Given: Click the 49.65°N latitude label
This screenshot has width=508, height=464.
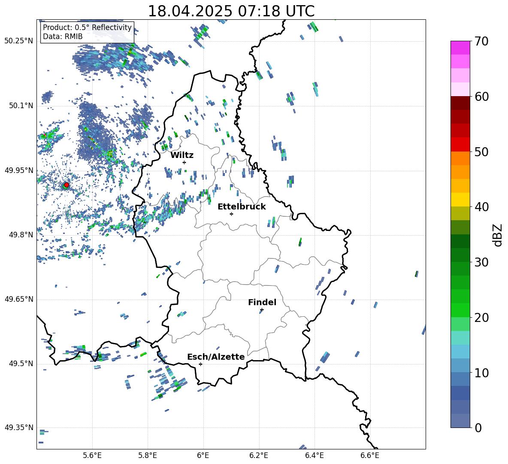Looking at the screenshot, I should pyautogui.click(x=19, y=299).
